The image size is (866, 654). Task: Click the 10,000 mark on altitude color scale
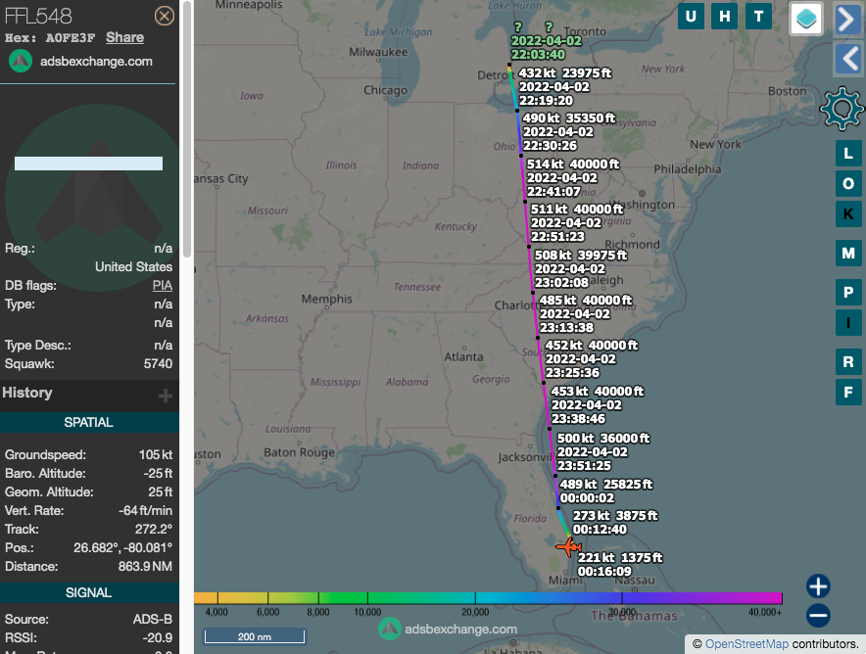(367, 612)
